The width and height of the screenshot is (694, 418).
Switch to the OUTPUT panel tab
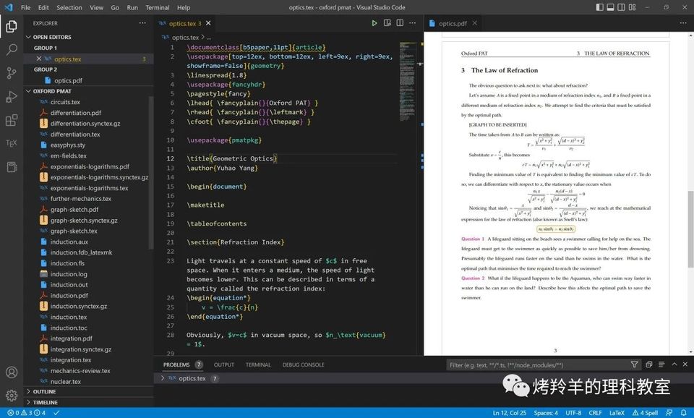click(x=224, y=365)
